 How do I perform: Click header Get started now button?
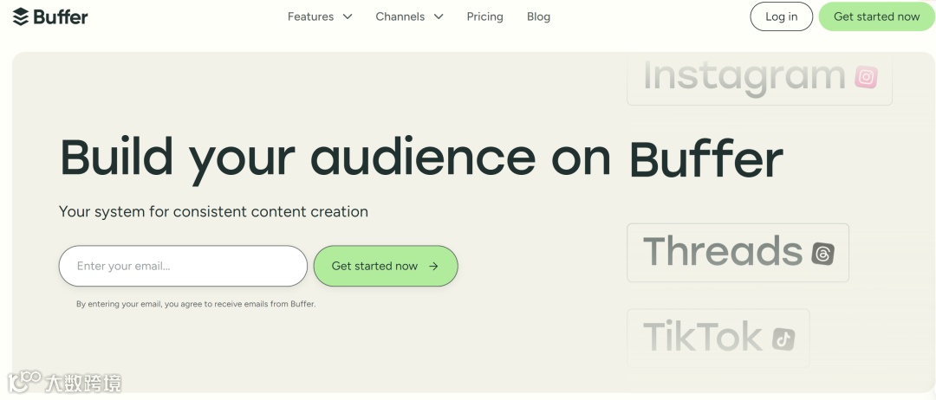(x=876, y=16)
